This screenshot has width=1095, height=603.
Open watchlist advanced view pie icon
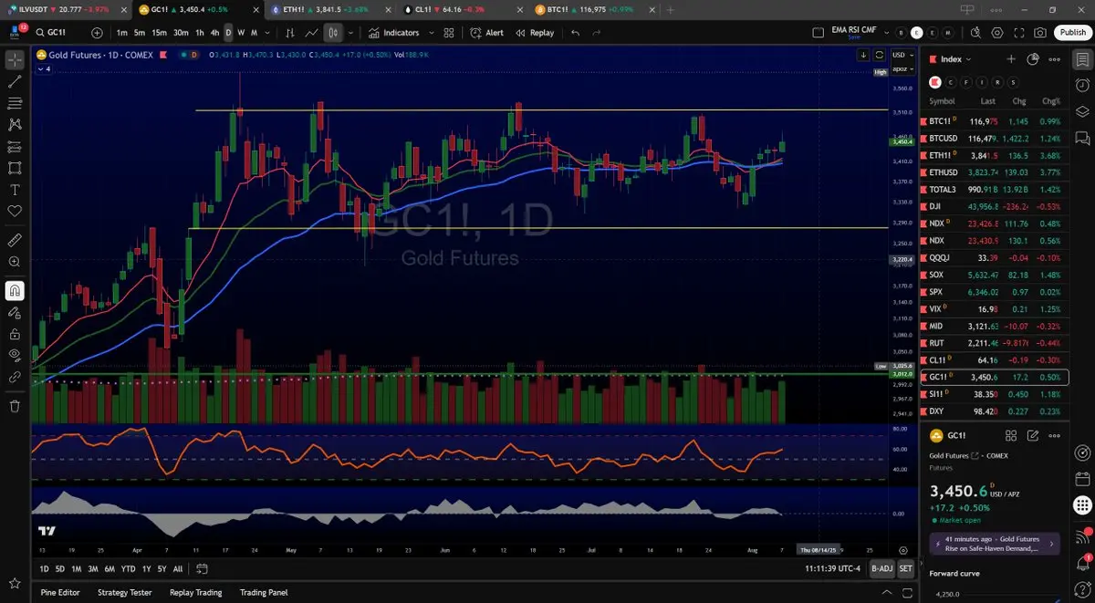point(1033,58)
